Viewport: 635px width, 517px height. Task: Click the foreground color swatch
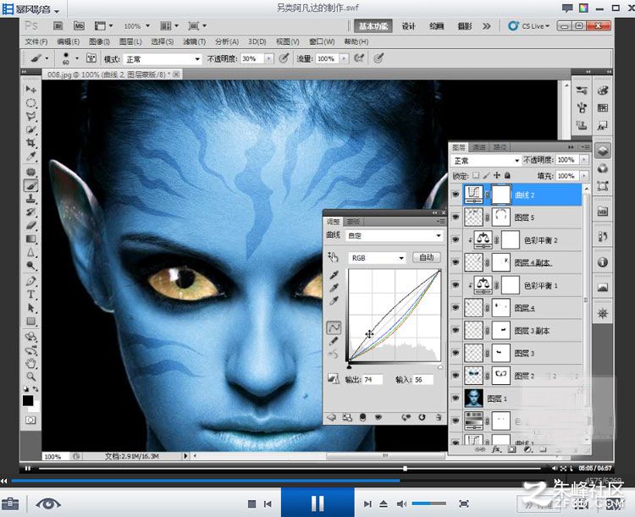28,401
